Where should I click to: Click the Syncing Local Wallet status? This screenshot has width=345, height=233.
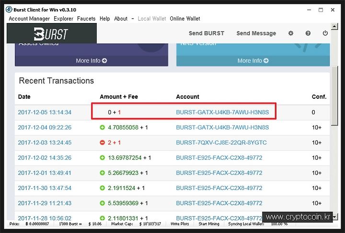246,224
